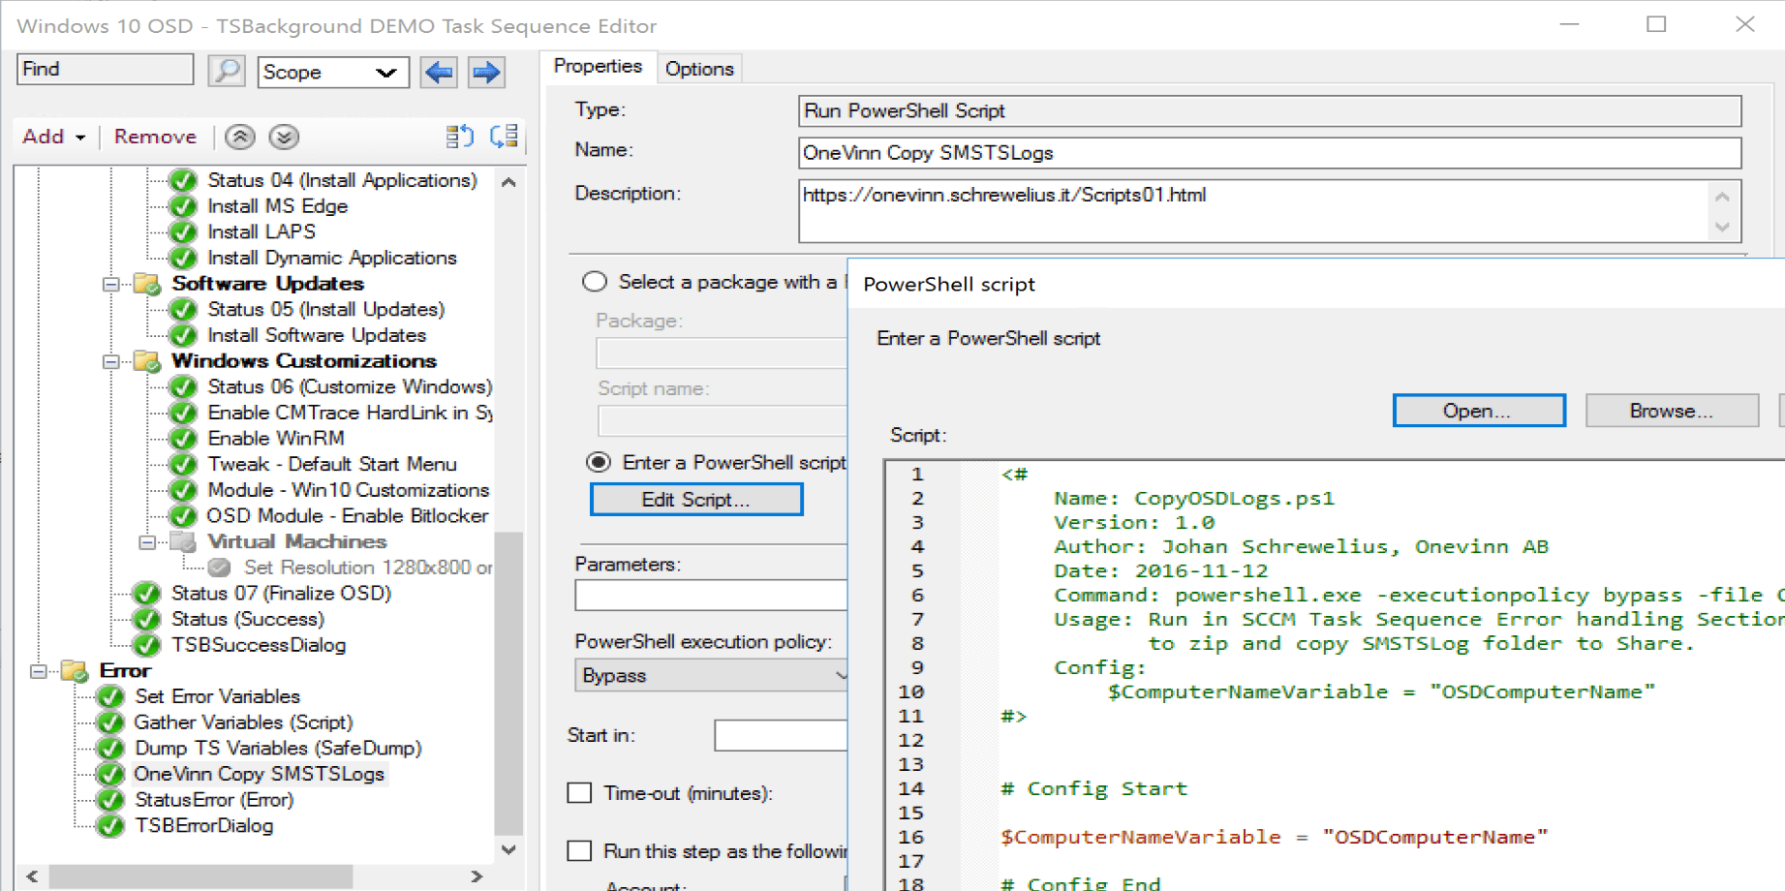1785x891 pixels.
Task: Navigate forward with the blue right arrow
Action: click(485, 72)
